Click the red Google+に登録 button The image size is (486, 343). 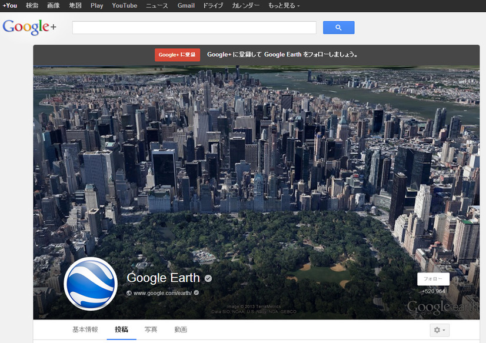pos(177,55)
